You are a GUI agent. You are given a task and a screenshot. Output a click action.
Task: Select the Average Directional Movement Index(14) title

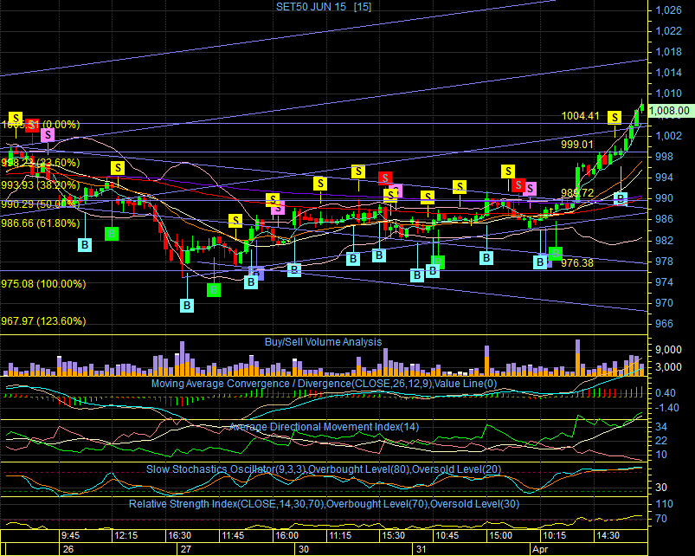324,427
